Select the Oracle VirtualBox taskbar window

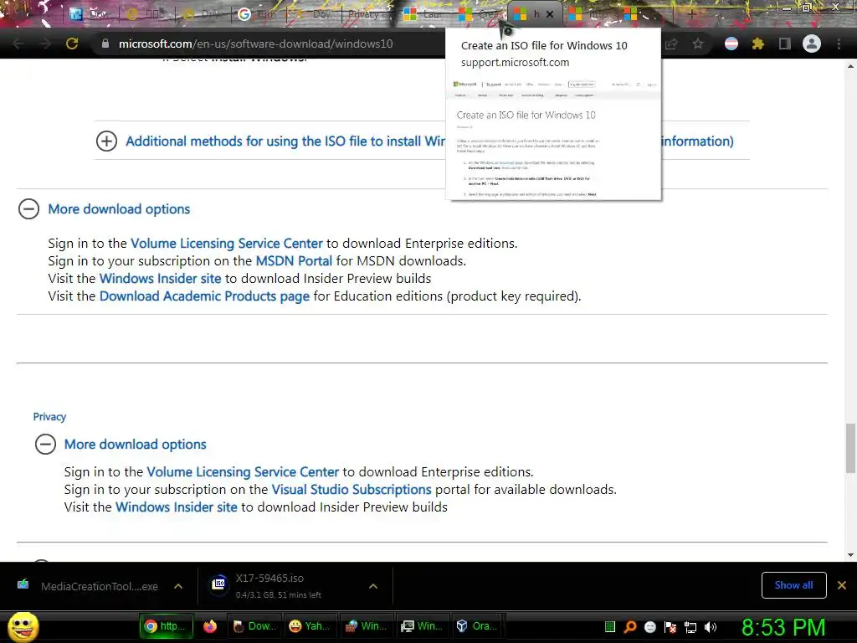click(478, 626)
